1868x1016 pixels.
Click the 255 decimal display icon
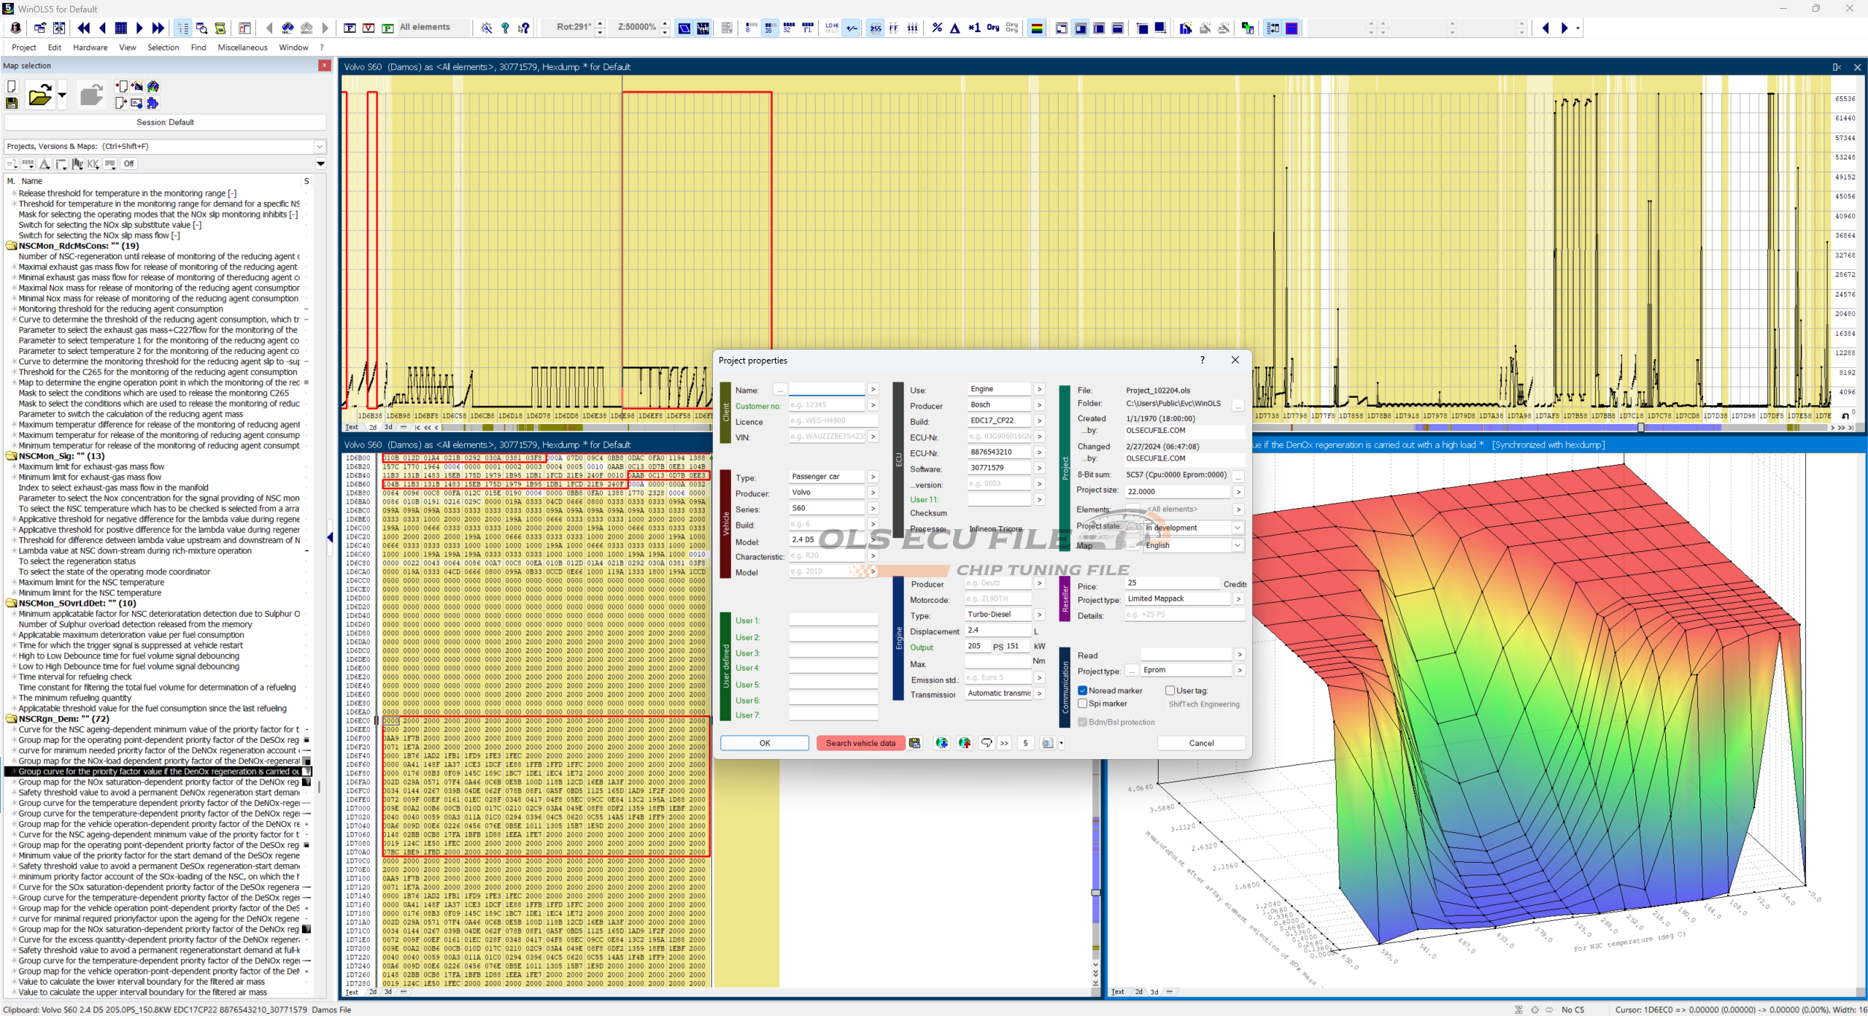tap(875, 28)
